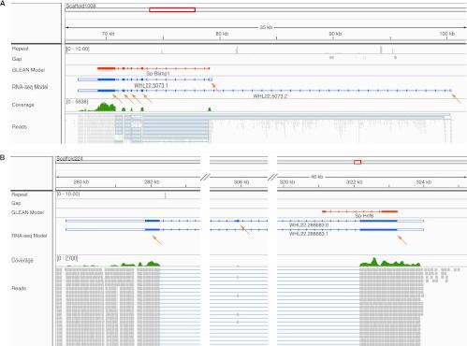Image resolution: width=467 pixels, height=346 pixels.
Task: Click the large green coverage peak in panel A
Action: click(x=106, y=108)
